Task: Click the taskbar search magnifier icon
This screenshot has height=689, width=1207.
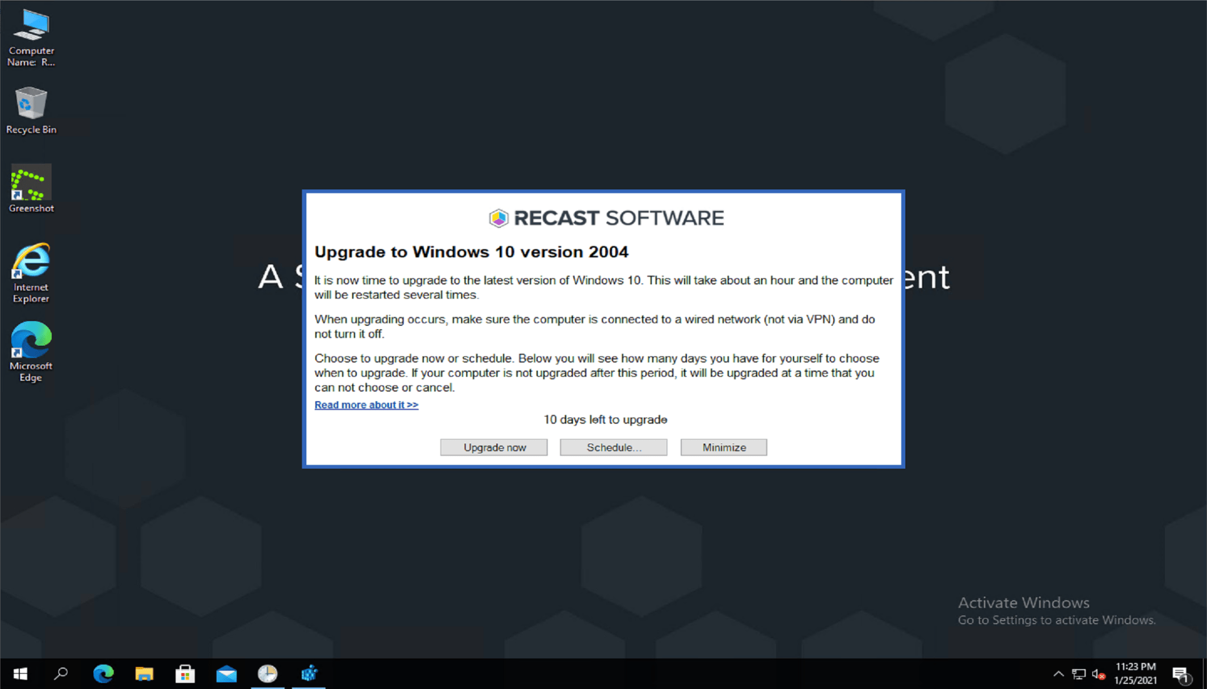Action: tap(61, 674)
